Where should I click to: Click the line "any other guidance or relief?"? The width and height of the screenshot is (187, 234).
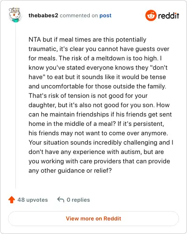click(70, 170)
